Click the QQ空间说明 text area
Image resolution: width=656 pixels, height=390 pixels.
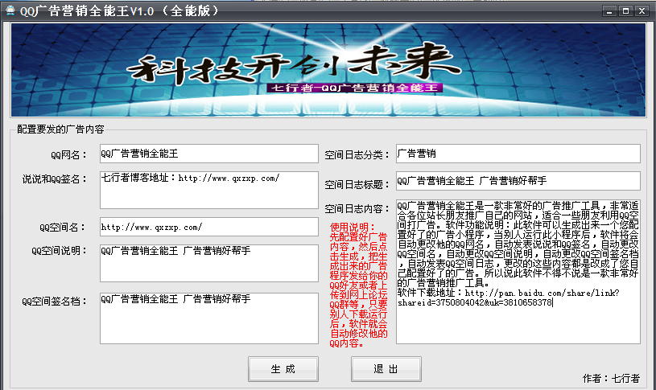coord(209,263)
